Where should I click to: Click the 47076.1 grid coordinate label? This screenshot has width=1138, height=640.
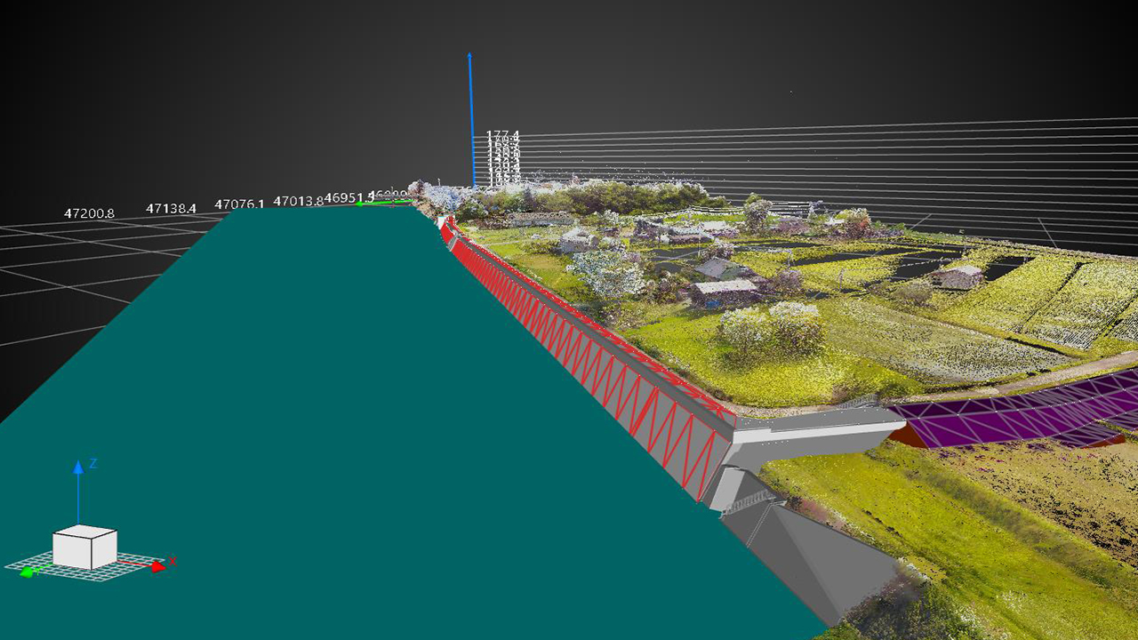coord(239,204)
